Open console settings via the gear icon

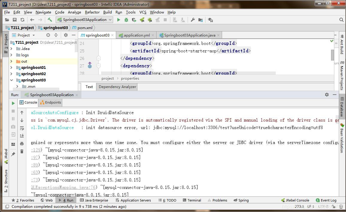point(327,95)
